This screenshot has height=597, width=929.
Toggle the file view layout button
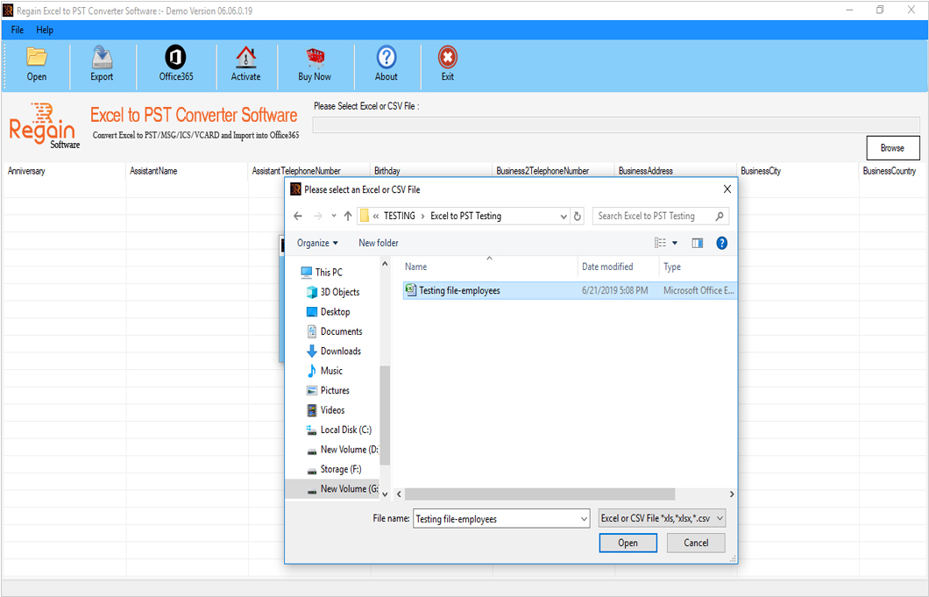(x=660, y=243)
